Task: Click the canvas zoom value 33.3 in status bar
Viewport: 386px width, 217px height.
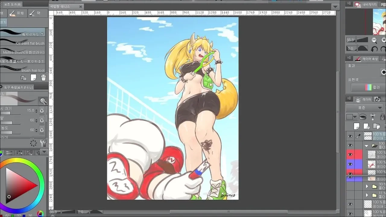Action: click(x=53, y=212)
